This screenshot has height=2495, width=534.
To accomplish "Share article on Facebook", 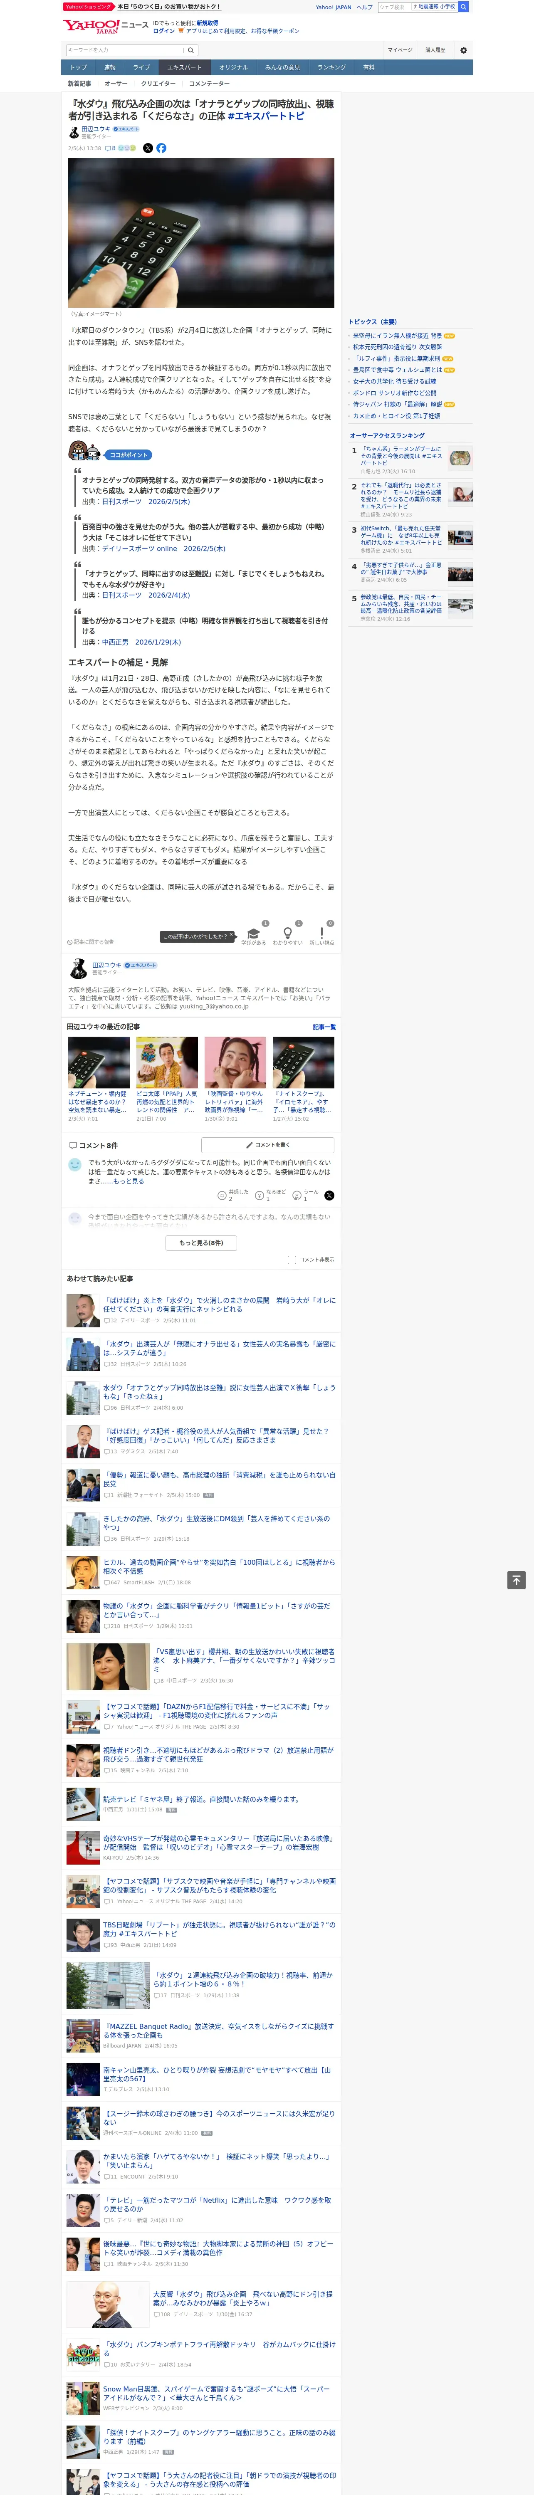I will point(161,148).
